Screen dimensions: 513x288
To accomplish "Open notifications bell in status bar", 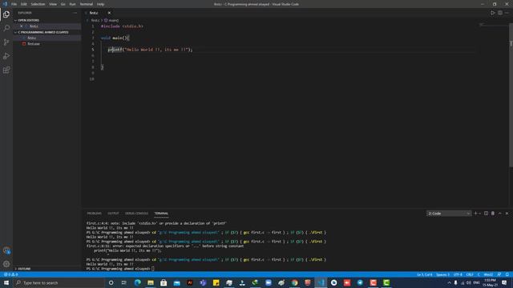I will [x=507, y=274].
